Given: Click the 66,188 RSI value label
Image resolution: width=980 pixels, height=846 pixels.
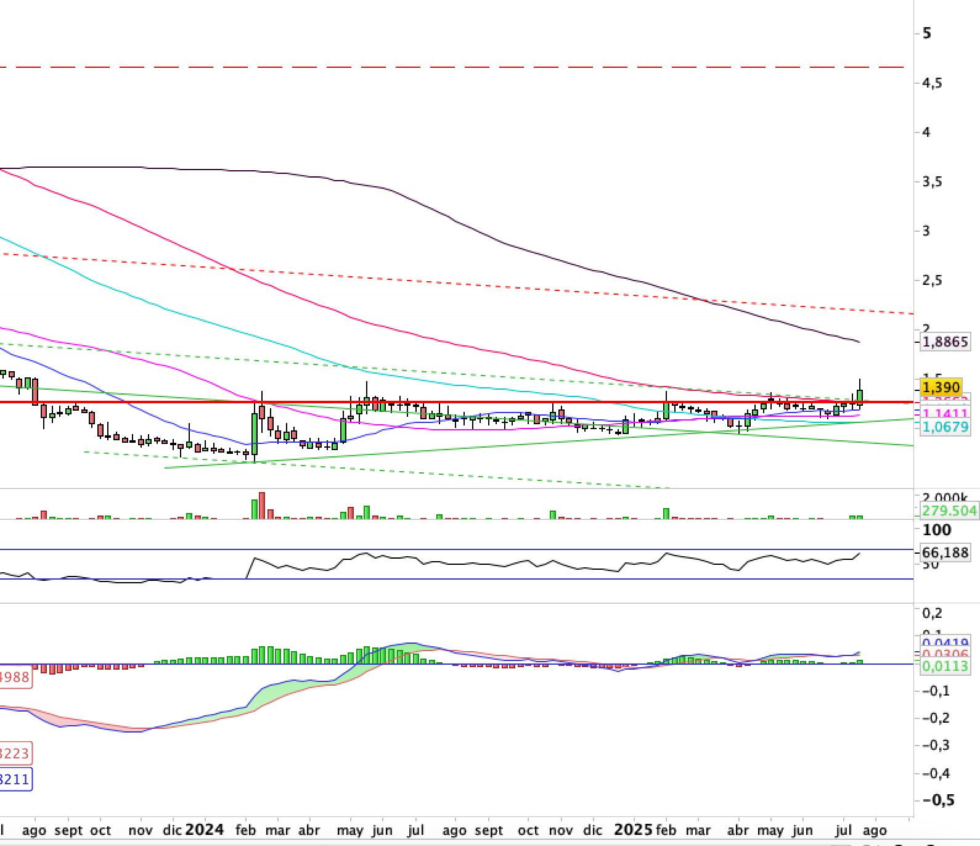Looking at the screenshot, I should pyautogui.click(x=945, y=552).
